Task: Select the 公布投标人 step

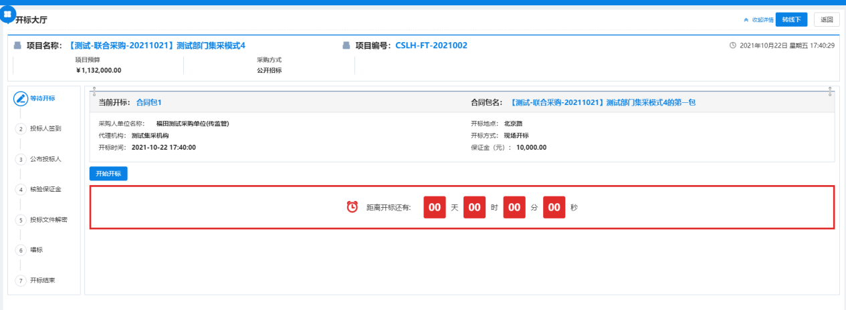Action: [45, 159]
